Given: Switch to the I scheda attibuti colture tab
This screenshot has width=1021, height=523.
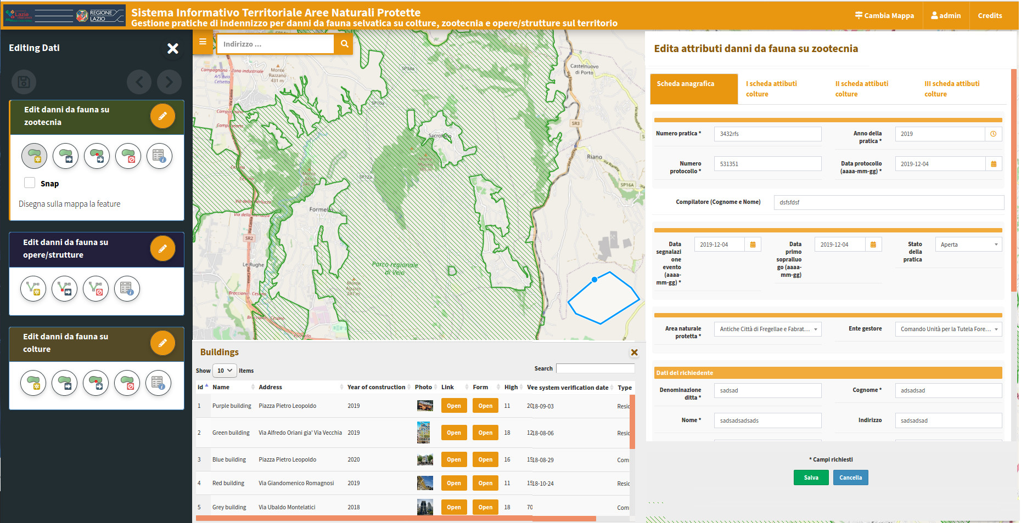Looking at the screenshot, I should pyautogui.click(x=771, y=89).
